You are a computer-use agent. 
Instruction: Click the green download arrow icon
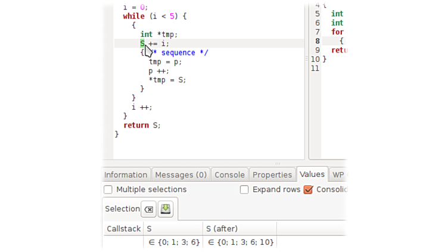tap(166, 210)
